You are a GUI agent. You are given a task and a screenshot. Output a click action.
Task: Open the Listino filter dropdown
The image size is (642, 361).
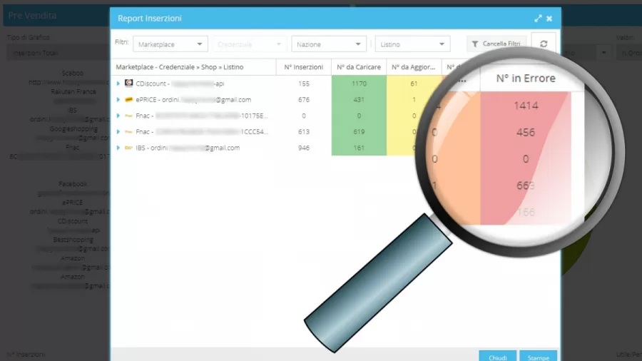tap(413, 44)
